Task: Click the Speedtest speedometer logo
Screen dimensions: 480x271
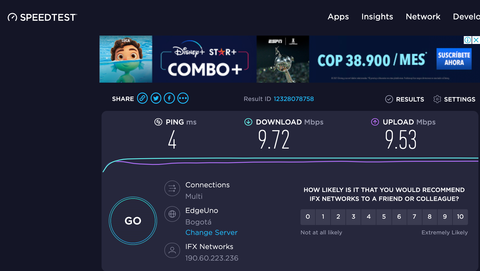Action: pyautogui.click(x=12, y=17)
